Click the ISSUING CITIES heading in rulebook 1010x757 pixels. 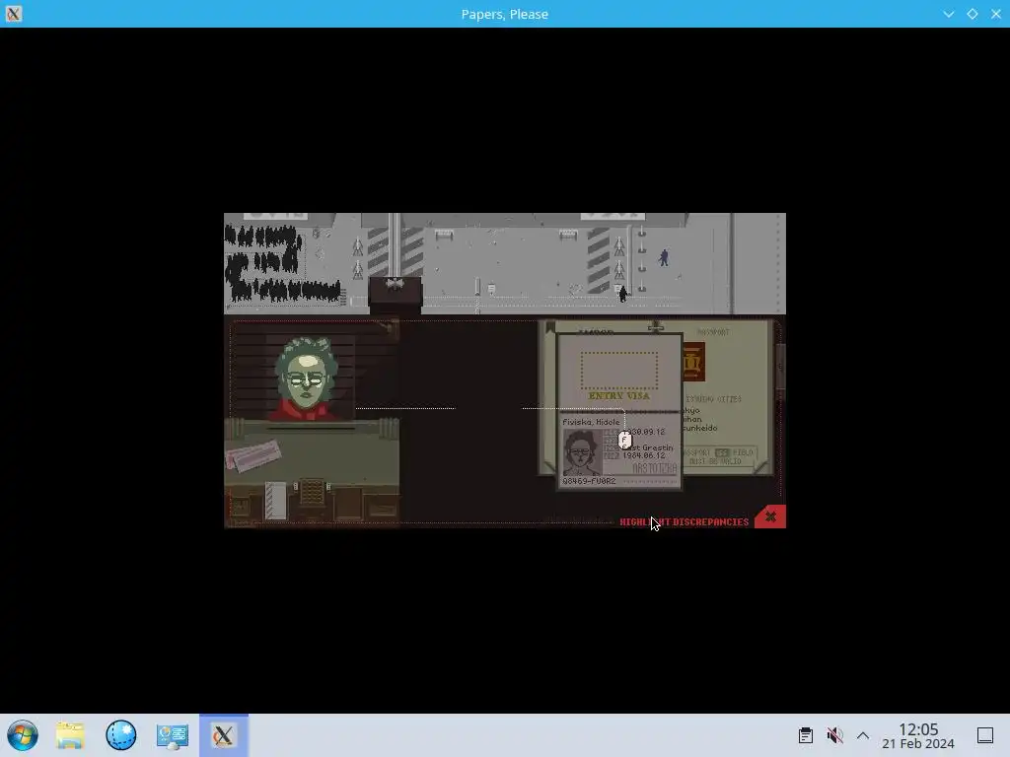point(714,399)
